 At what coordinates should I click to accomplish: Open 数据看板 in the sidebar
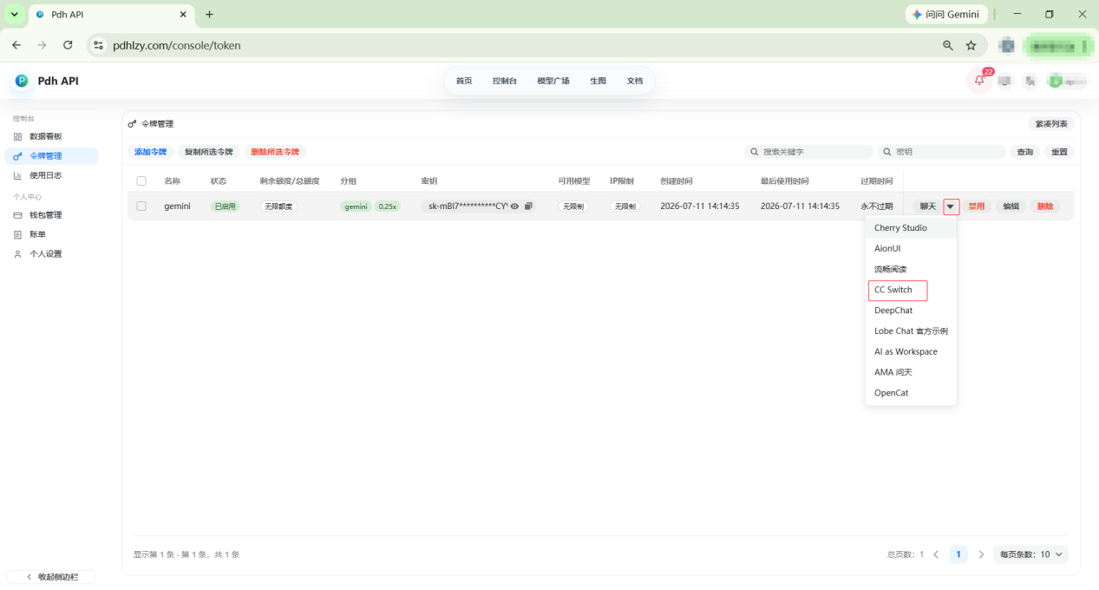tap(51, 137)
